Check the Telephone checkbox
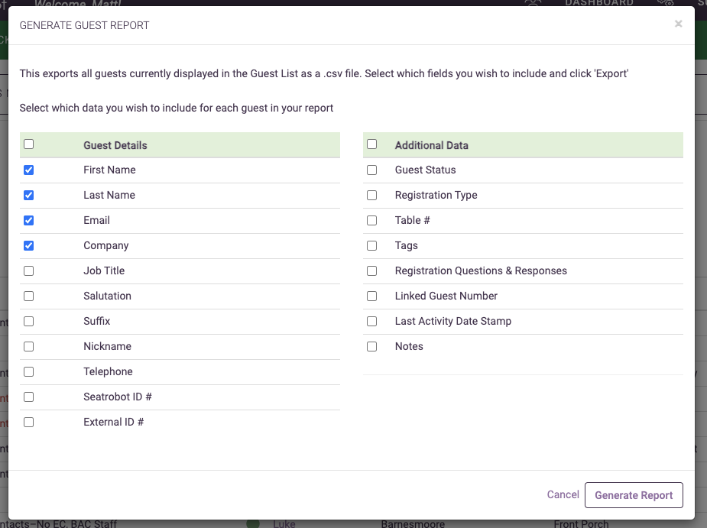Viewport: 707px width, 528px height. pos(28,371)
